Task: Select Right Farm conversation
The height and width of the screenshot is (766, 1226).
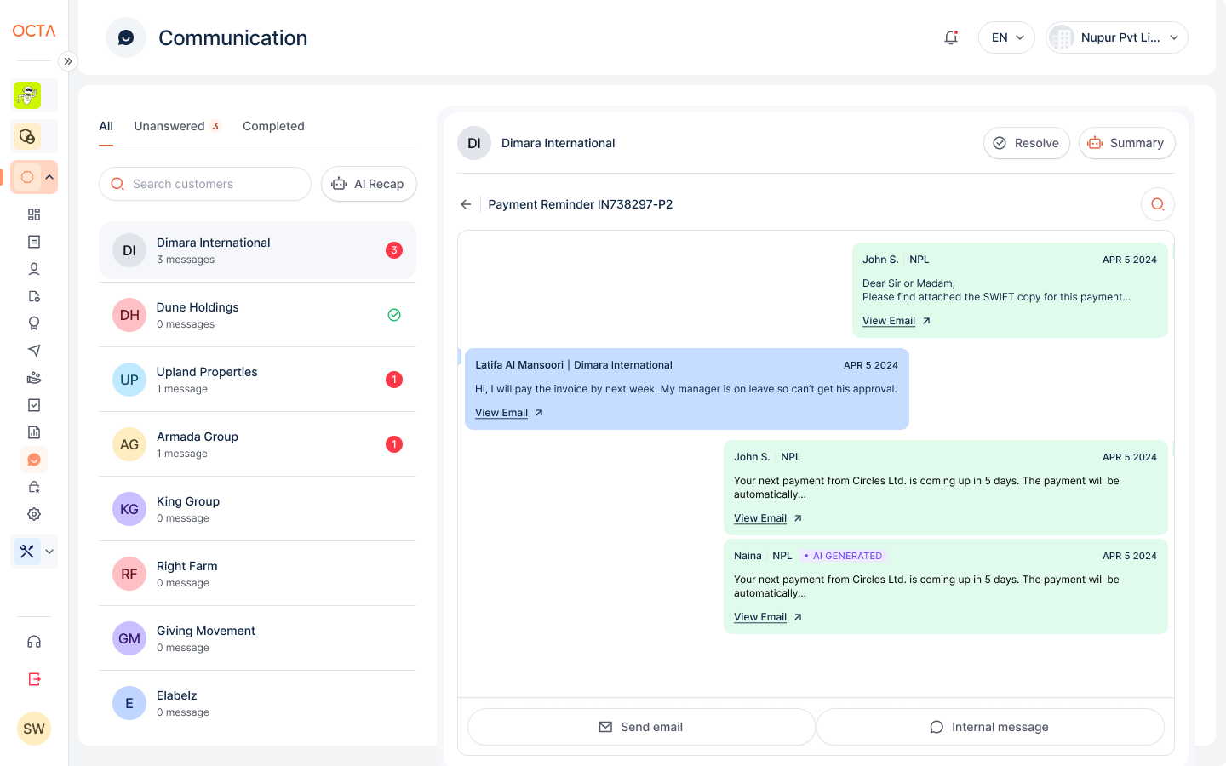Action: [x=257, y=574]
